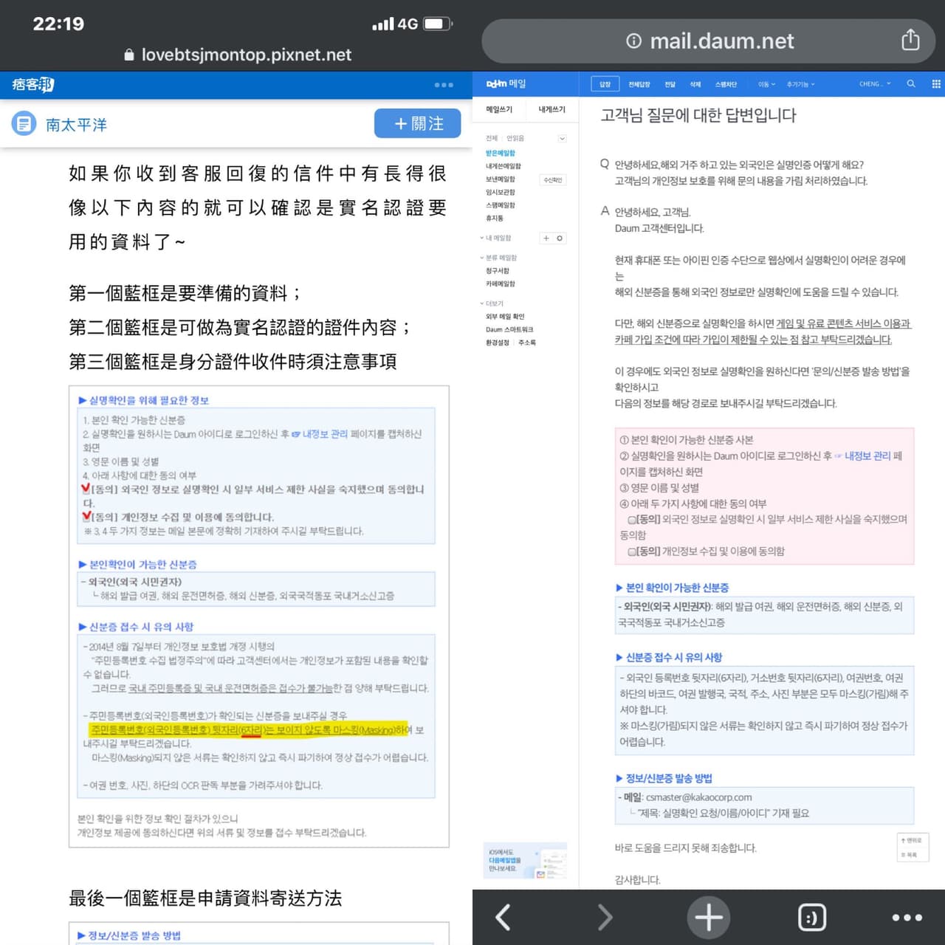Viewport: 945px width, 945px height.
Task: Tick the 외국인 정보로 실명확인 consent checkbox
Action: pos(632,520)
